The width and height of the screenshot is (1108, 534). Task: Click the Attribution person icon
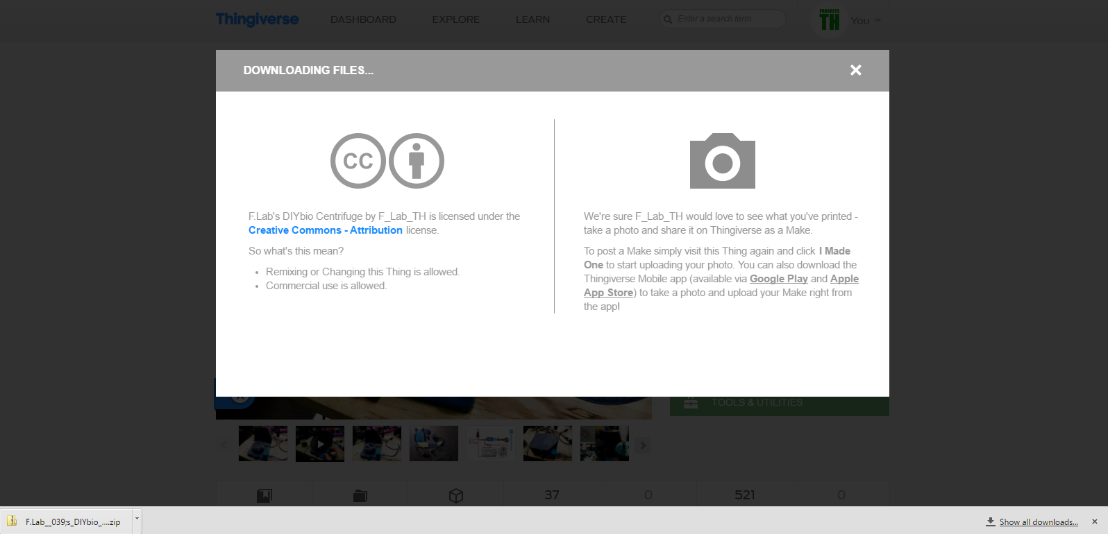[417, 161]
